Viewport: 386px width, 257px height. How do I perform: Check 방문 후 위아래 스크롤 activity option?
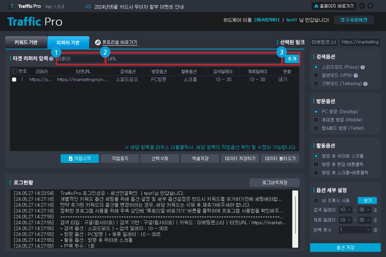click(316, 156)
